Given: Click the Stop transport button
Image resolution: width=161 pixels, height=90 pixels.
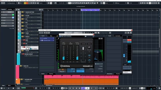Looking at the screenshot, I should 87,88.
